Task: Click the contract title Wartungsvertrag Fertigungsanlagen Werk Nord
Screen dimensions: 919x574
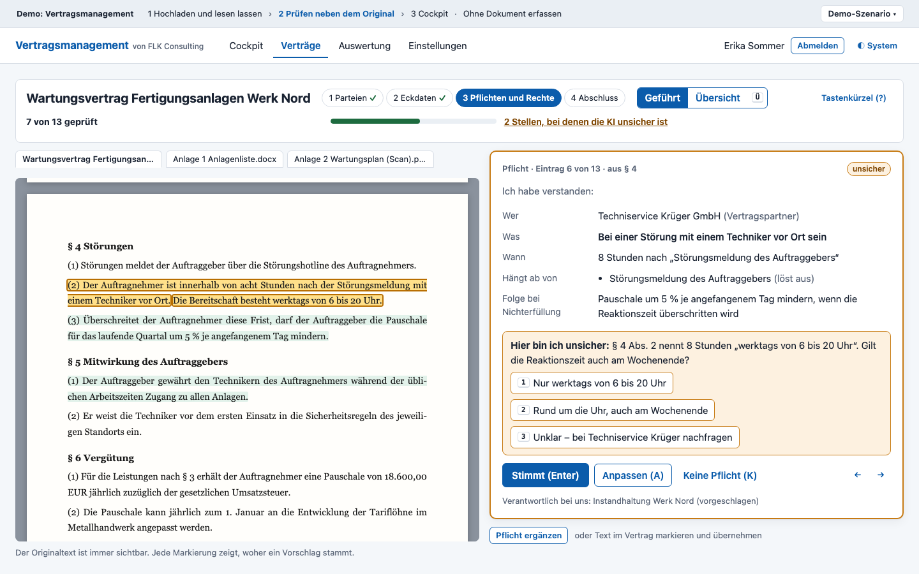Action: [x=168, y=98]
